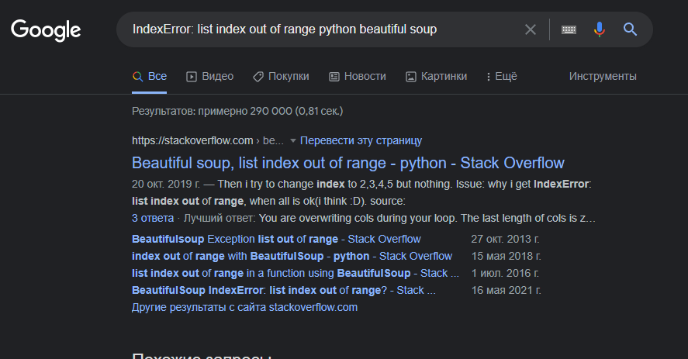Click Перевести эту страницу link
688x359 pixels.
[361, 140]
